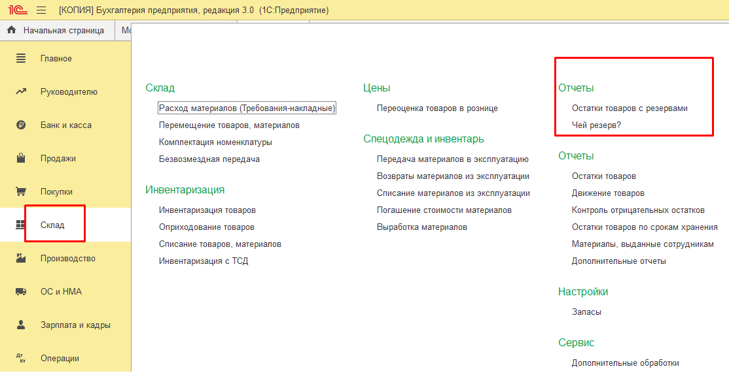
Task: Open Расход материалов (Требования-накладные)
Action: [247, 108]
